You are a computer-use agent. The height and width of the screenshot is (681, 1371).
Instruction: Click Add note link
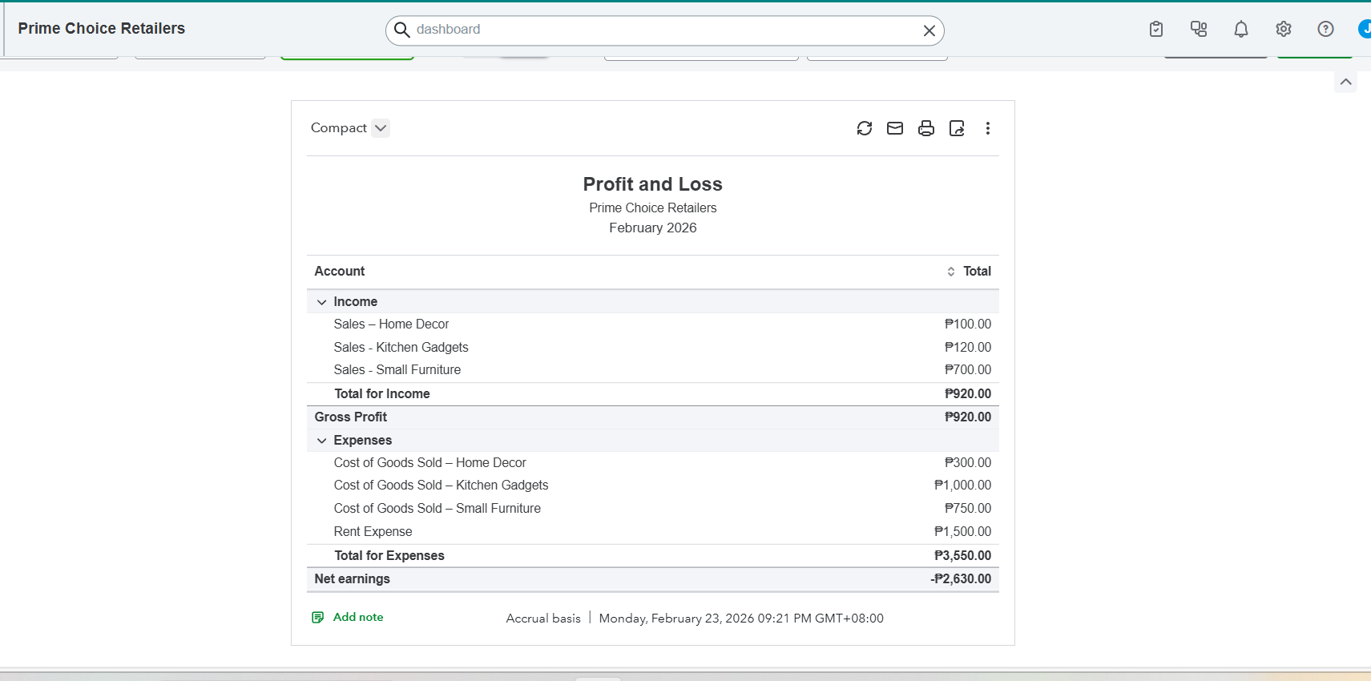coord(357,617)
